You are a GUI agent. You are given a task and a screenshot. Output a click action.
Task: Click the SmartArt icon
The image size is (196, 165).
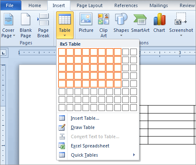click(140, 20)
